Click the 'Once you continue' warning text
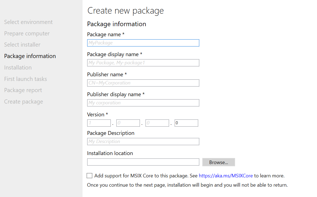The image size is (317, 197). pos(187,185)
